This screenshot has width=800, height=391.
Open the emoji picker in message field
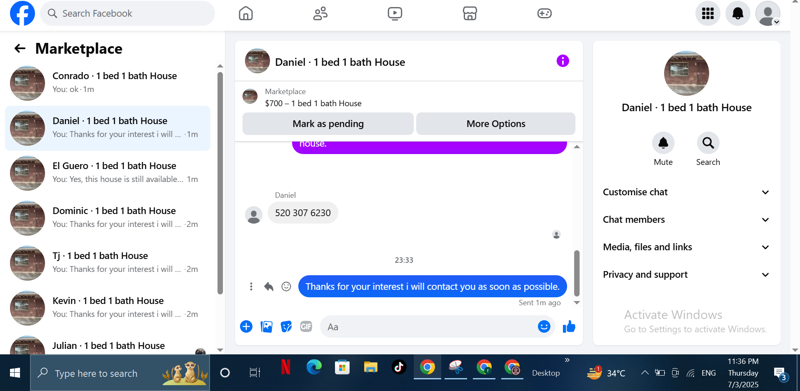click(544, 327)
